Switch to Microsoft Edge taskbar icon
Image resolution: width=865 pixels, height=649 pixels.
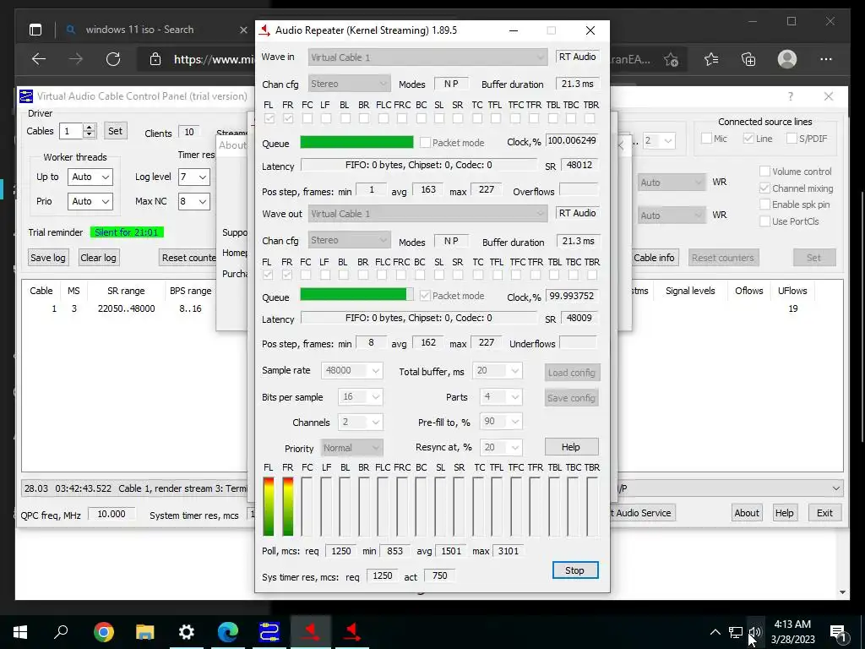228,631
